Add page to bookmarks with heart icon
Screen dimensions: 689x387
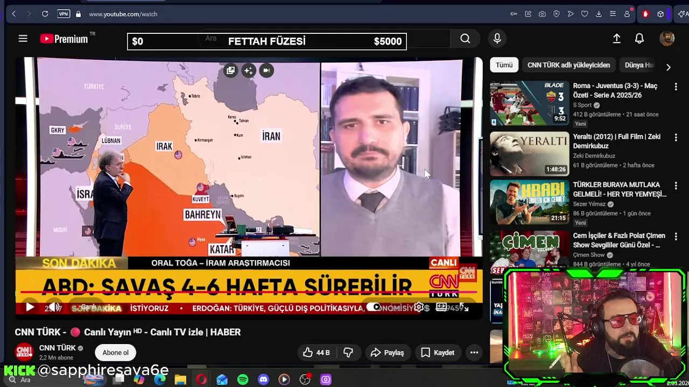click(585, 14)
